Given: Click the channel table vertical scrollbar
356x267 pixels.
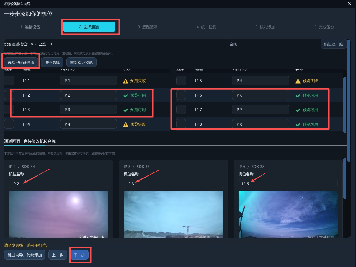Looking at the screenshot, I should tap(345, 105).
